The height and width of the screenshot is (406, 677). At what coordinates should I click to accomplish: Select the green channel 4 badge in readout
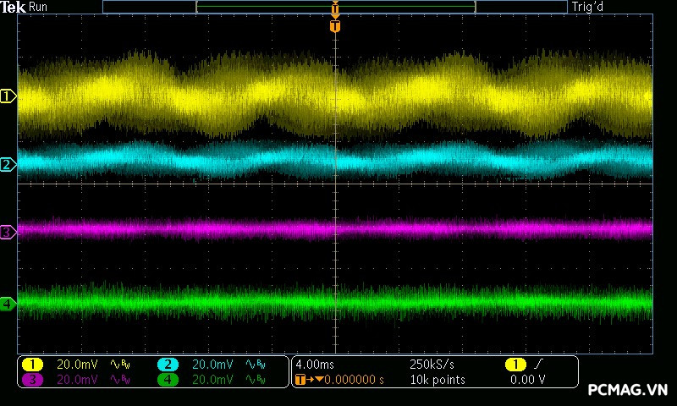point(168,380)
